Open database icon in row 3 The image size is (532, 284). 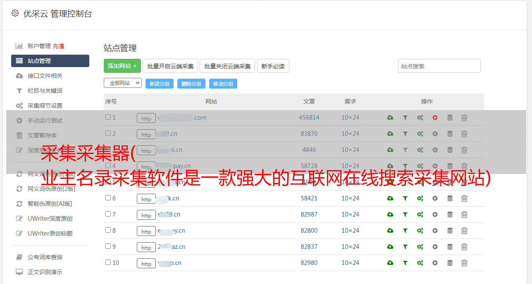[x=450, y=150]
